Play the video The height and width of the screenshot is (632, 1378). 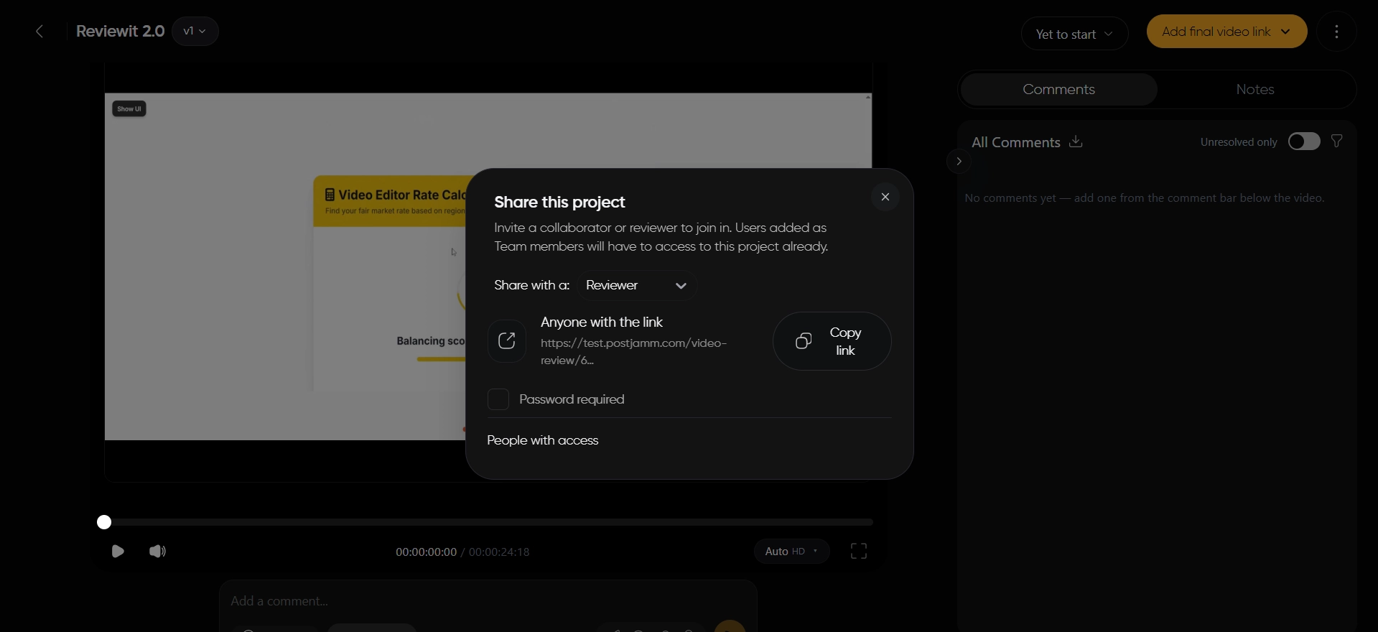click(118, 552)
